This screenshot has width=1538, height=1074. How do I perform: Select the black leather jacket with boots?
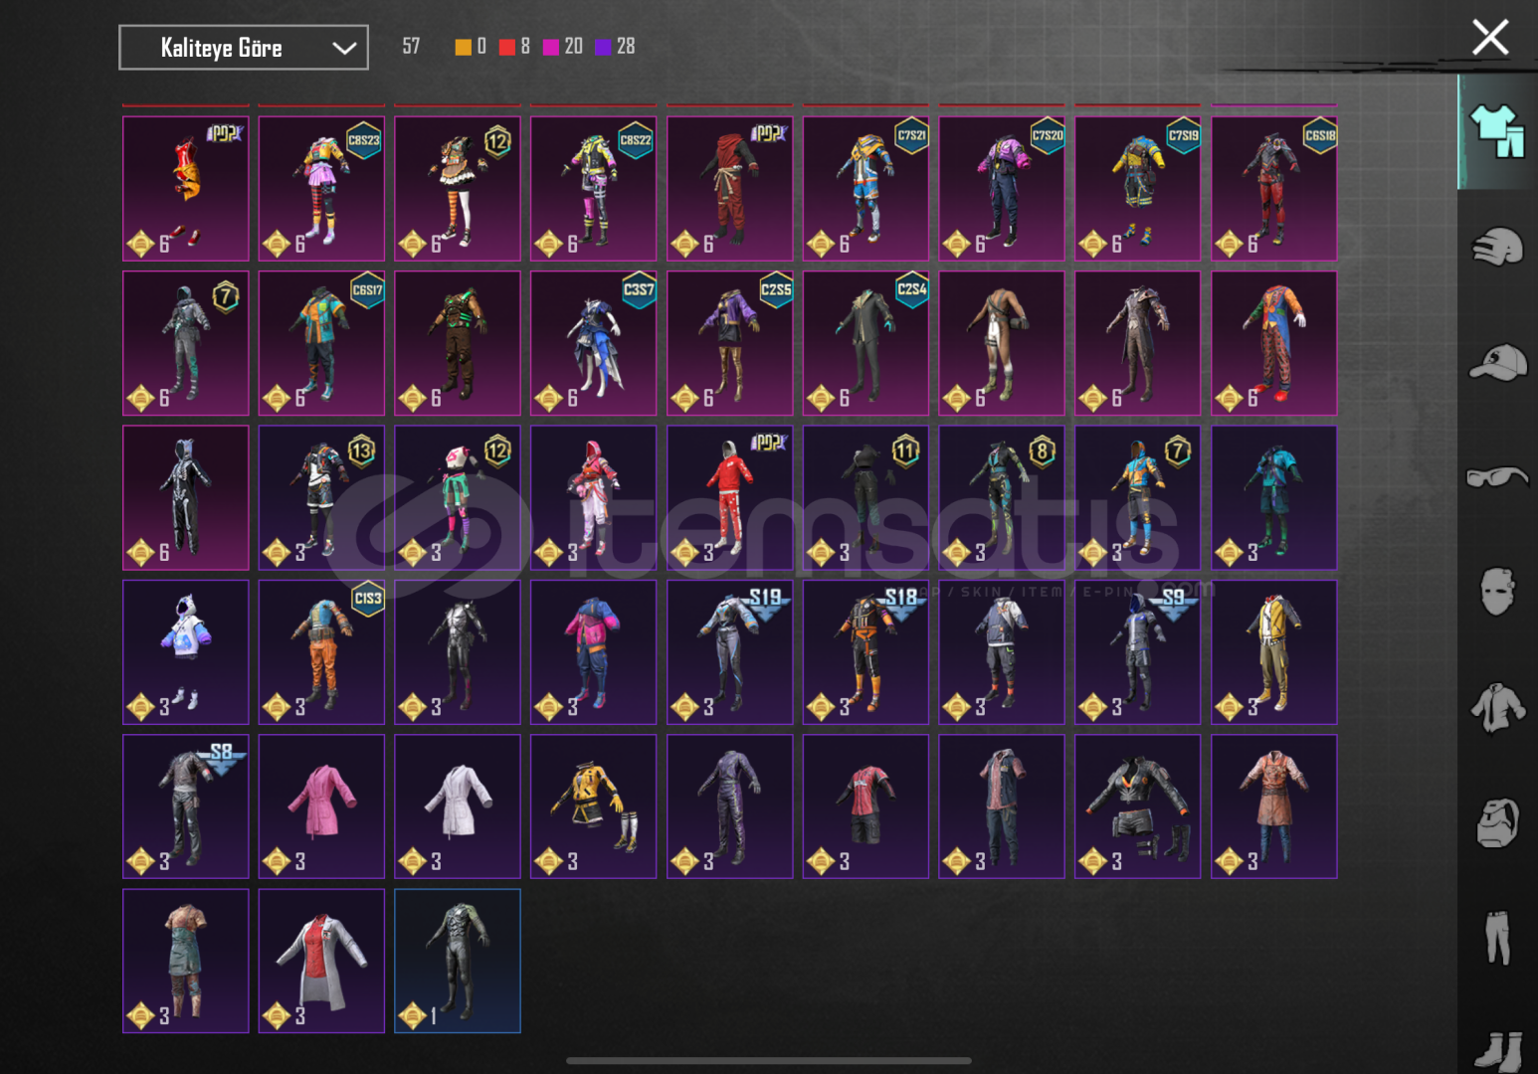click(x=1138, y=806)
